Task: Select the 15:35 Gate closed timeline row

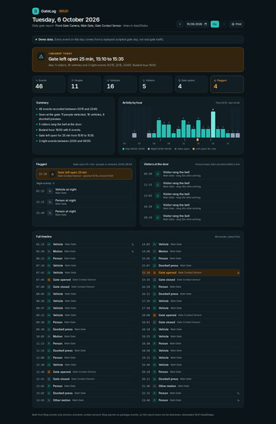Action: (191, 280)
